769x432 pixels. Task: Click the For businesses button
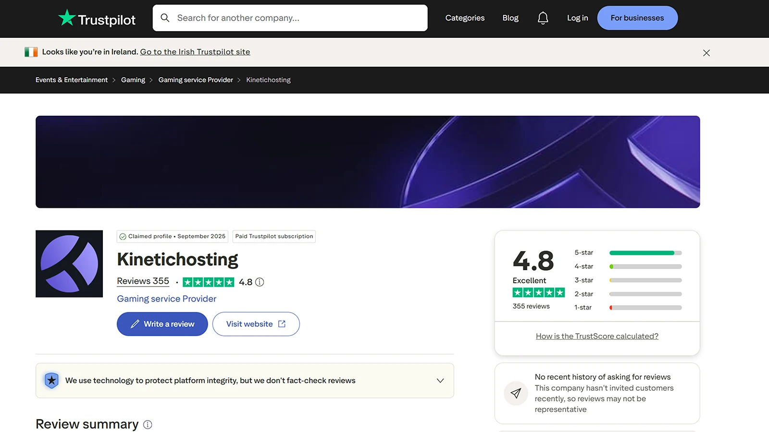pos(637,18)
